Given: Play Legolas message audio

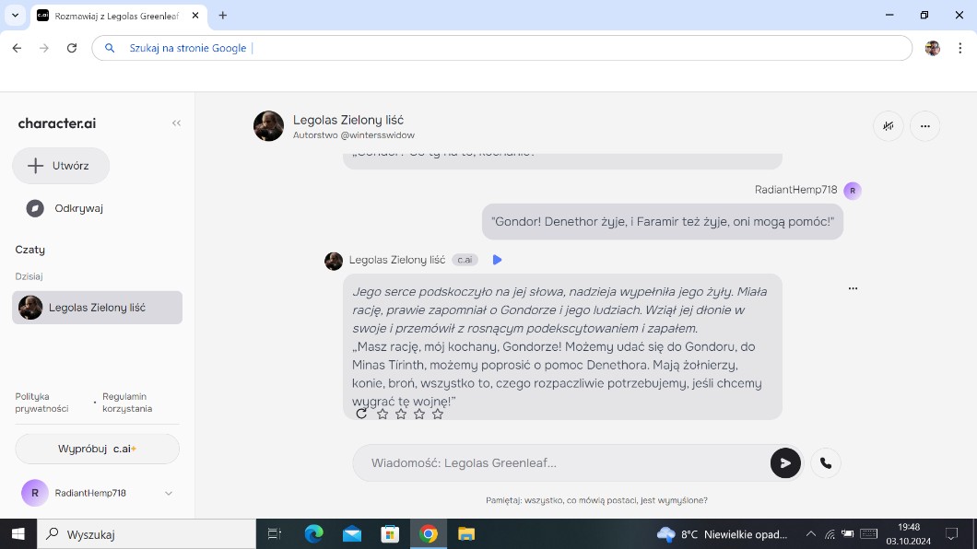Looking at the screenshot, I should click(498, 260).
